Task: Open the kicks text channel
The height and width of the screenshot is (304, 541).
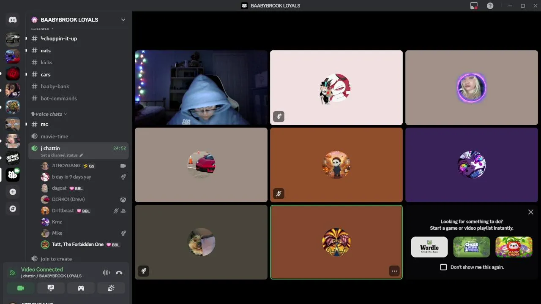Action: [x=79, y=62]
